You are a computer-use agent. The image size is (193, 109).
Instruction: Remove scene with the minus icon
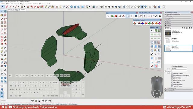tap(170, 28)
